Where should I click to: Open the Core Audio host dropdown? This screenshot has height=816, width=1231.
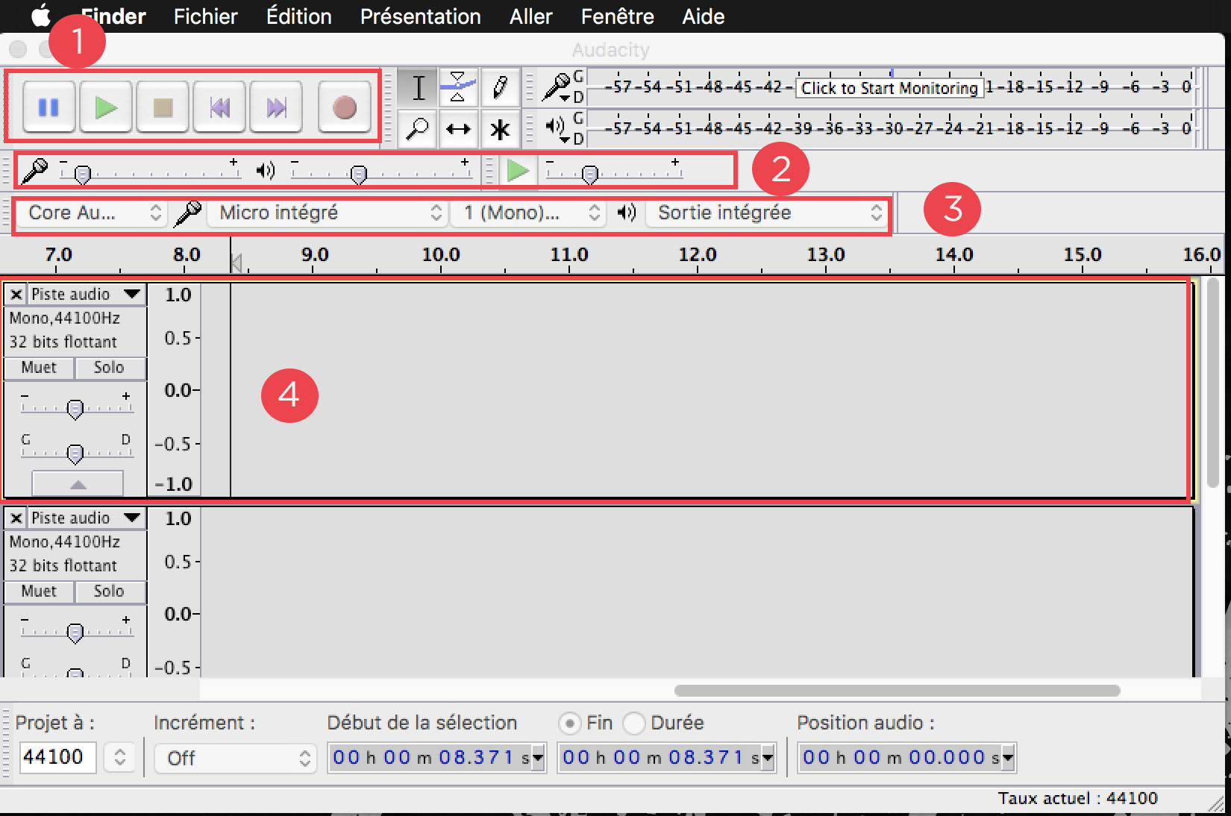pos(91,213)
